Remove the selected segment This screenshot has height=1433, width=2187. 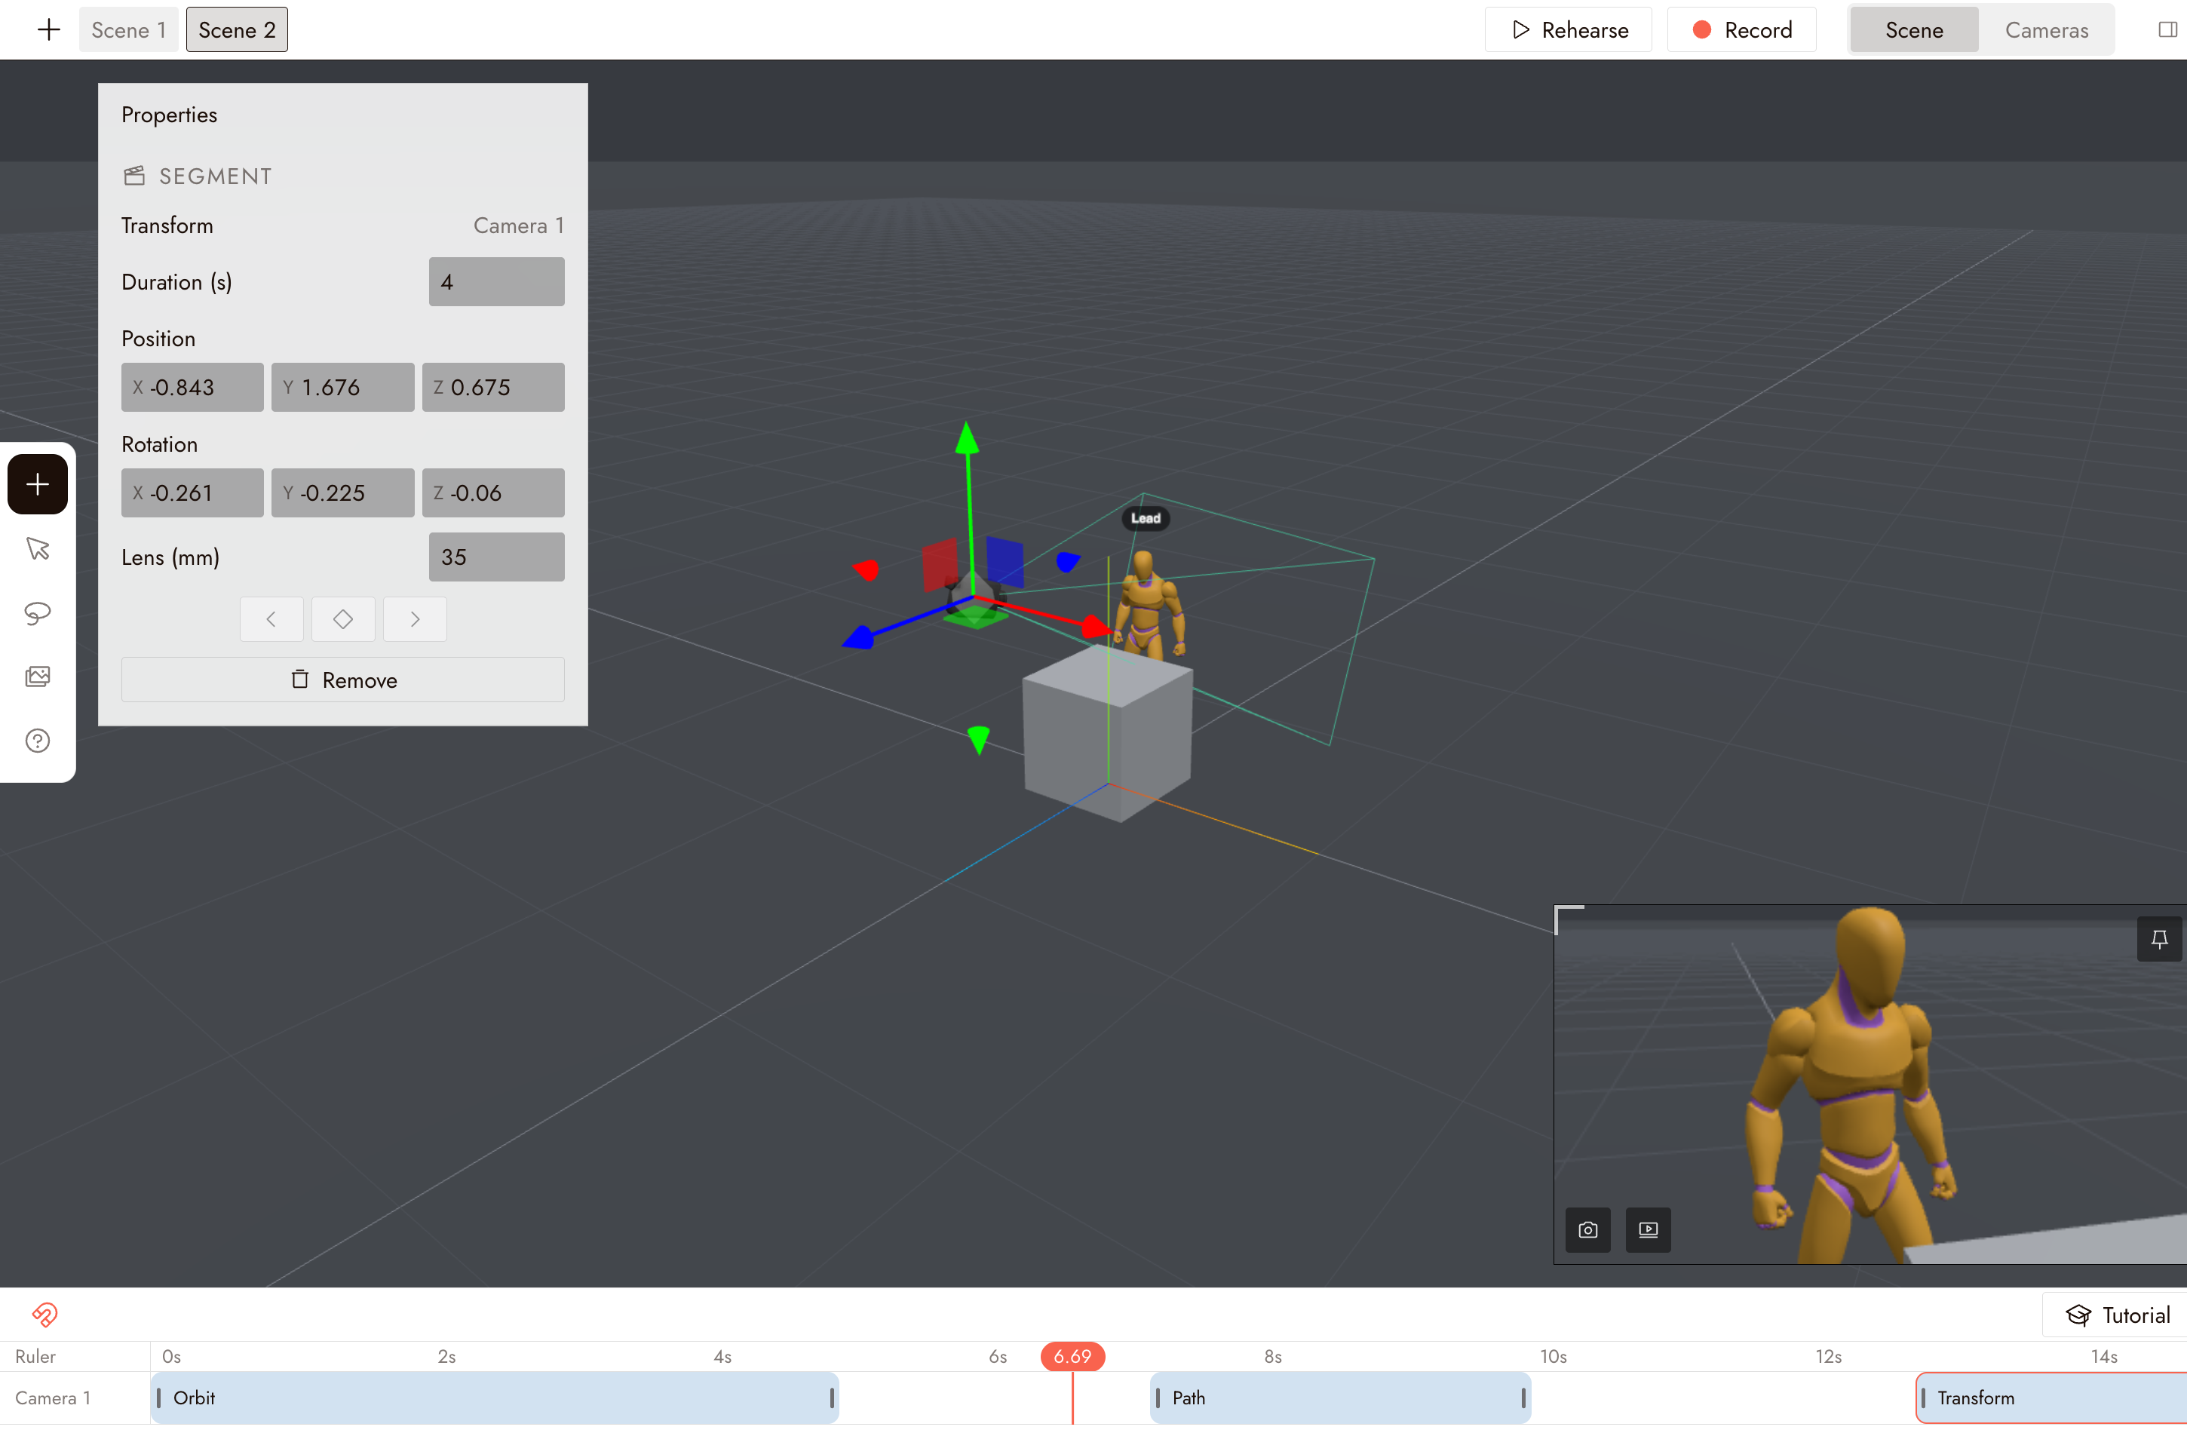click(x=342, y=680)
